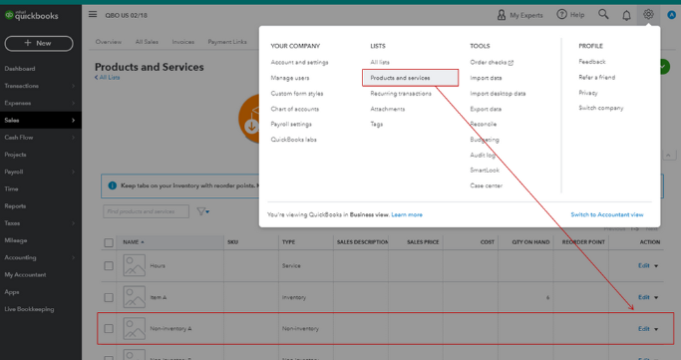Switch to the Payment Links tab
Viewport: 681px width, 360px height.
tap(227, 42)
